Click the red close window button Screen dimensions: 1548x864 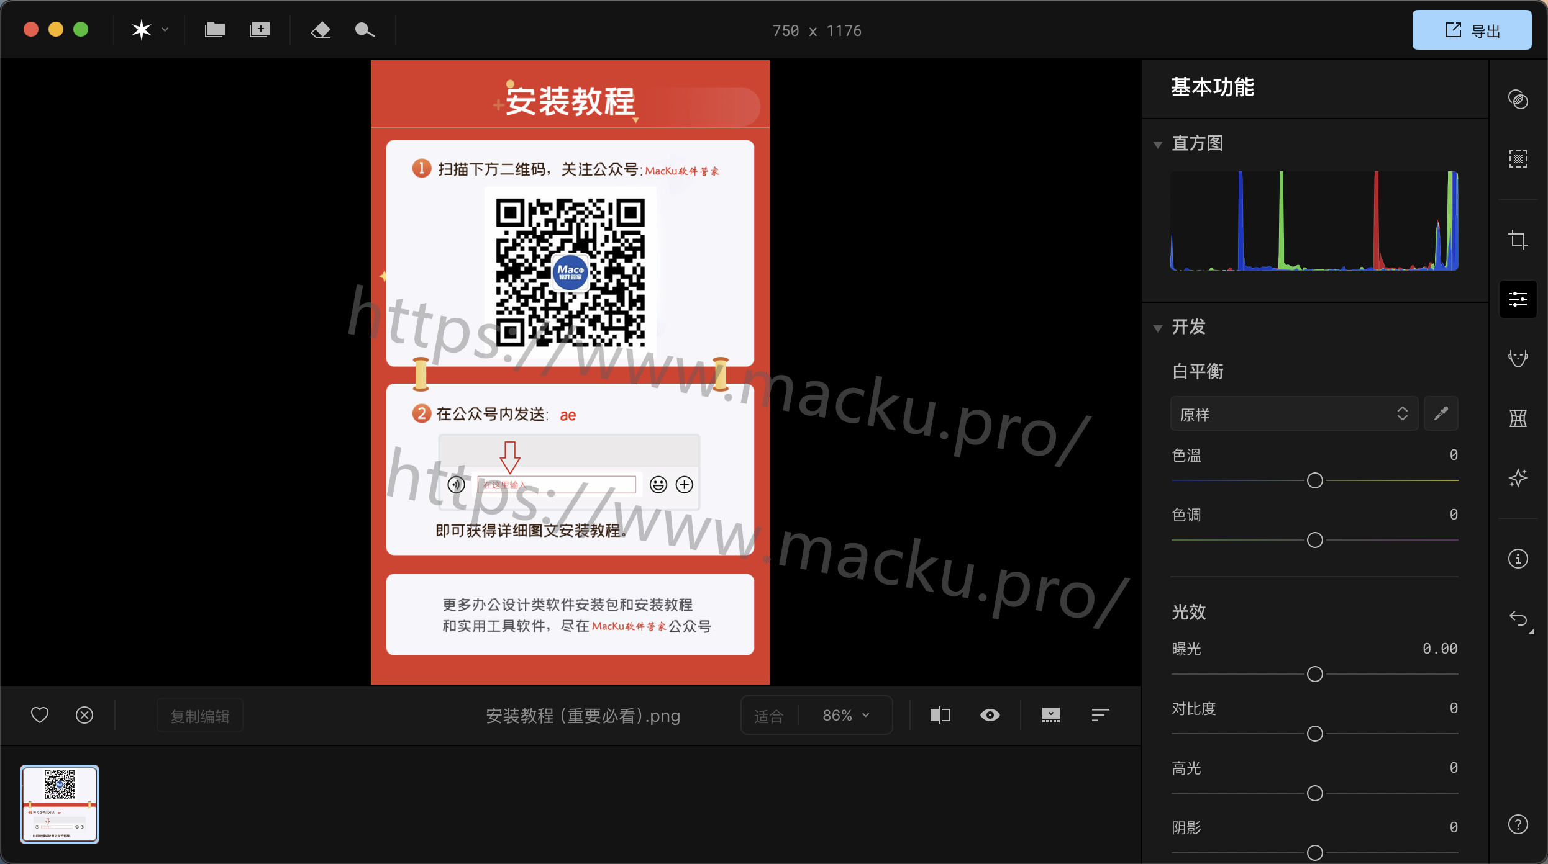(x=31, y=29)
